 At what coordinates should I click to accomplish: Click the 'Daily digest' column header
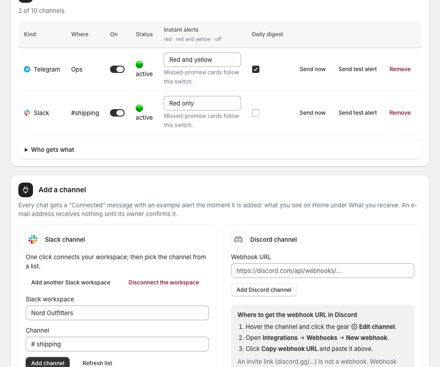click(267, 34)
